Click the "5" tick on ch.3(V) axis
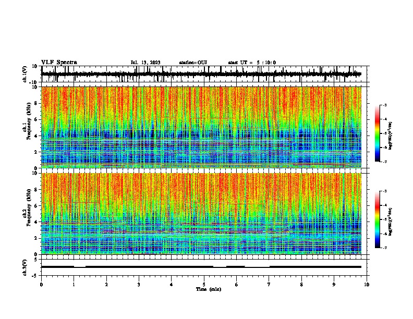This screenshot has width=413, height=319. [x=36, y=260]
